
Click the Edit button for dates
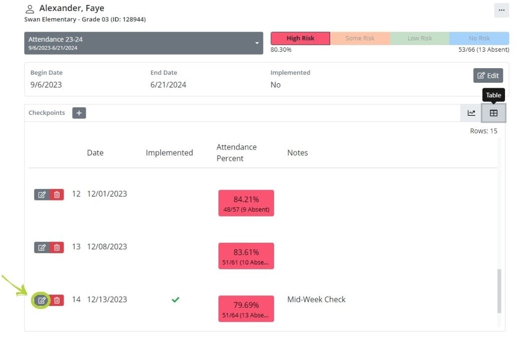[488, 76]
